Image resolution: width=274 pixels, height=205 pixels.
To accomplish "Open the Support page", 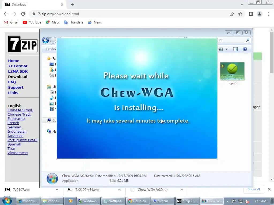I will pyautogui.click(x=16, y=88).
